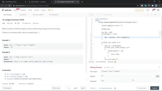Fold code at line 1 arrow
Image resolution: width=162 pixels, height=91 pixels.
coord(93,19)
